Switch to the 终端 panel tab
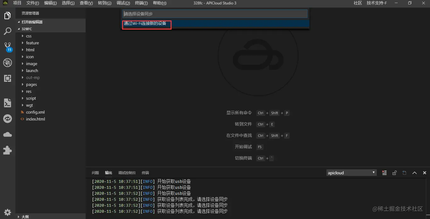The image size is (430, 219). (x=145, y=173)
